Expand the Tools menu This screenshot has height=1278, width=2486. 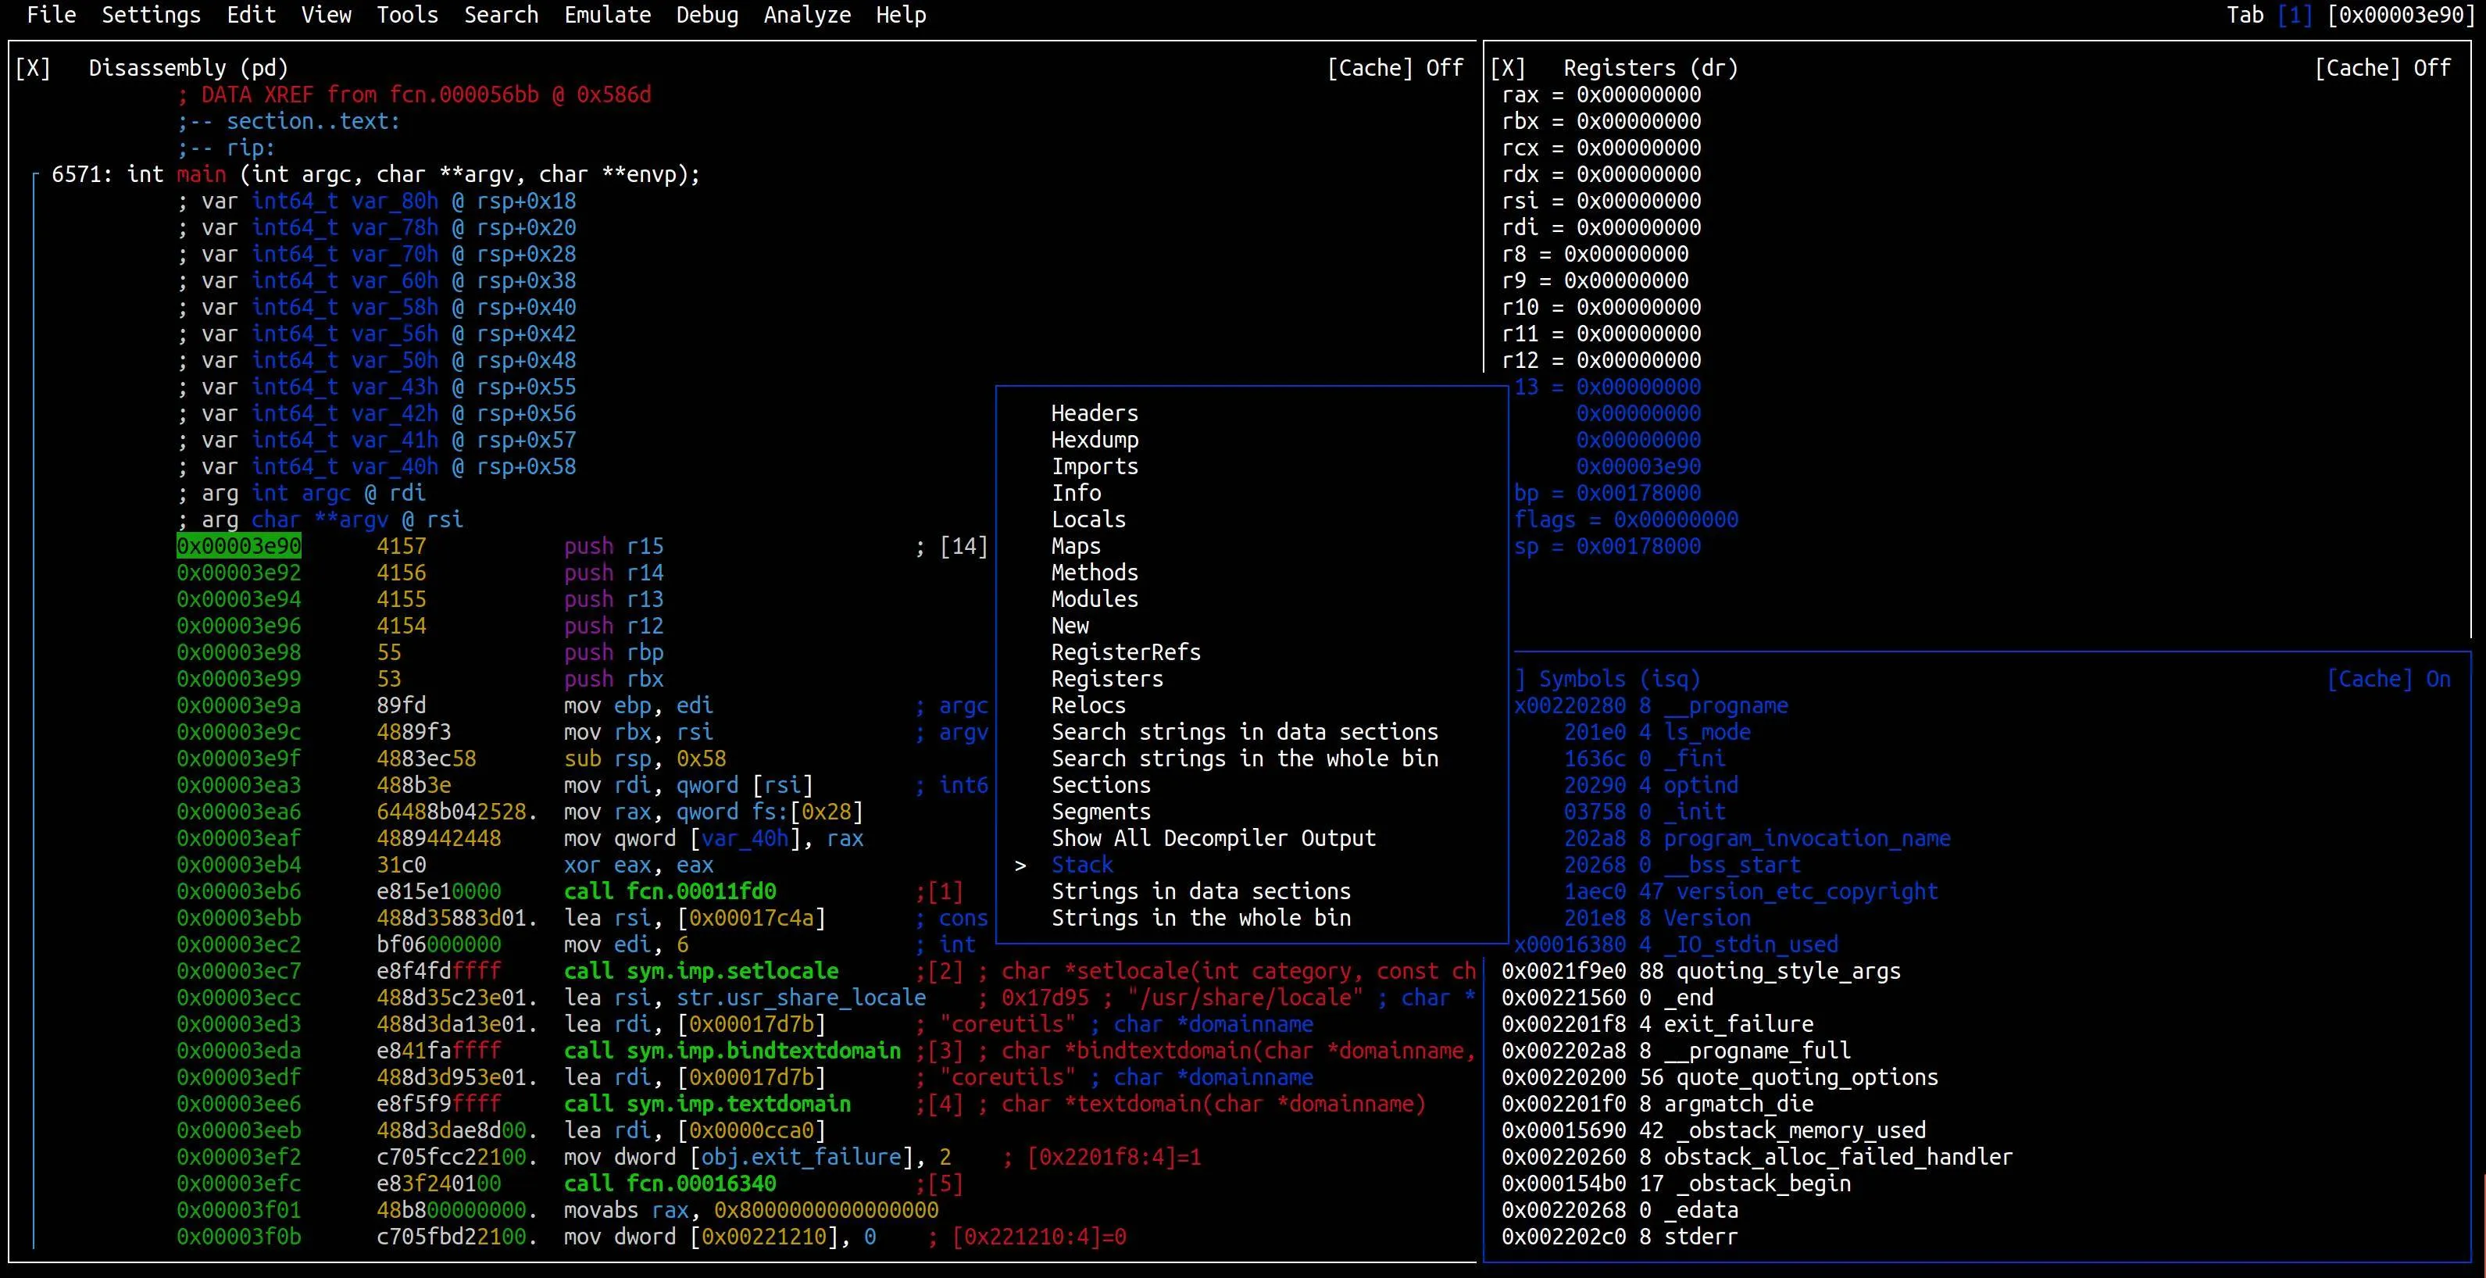(407, 15)
